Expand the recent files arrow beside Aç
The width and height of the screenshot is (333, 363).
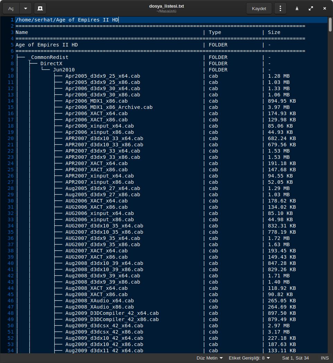26,8
